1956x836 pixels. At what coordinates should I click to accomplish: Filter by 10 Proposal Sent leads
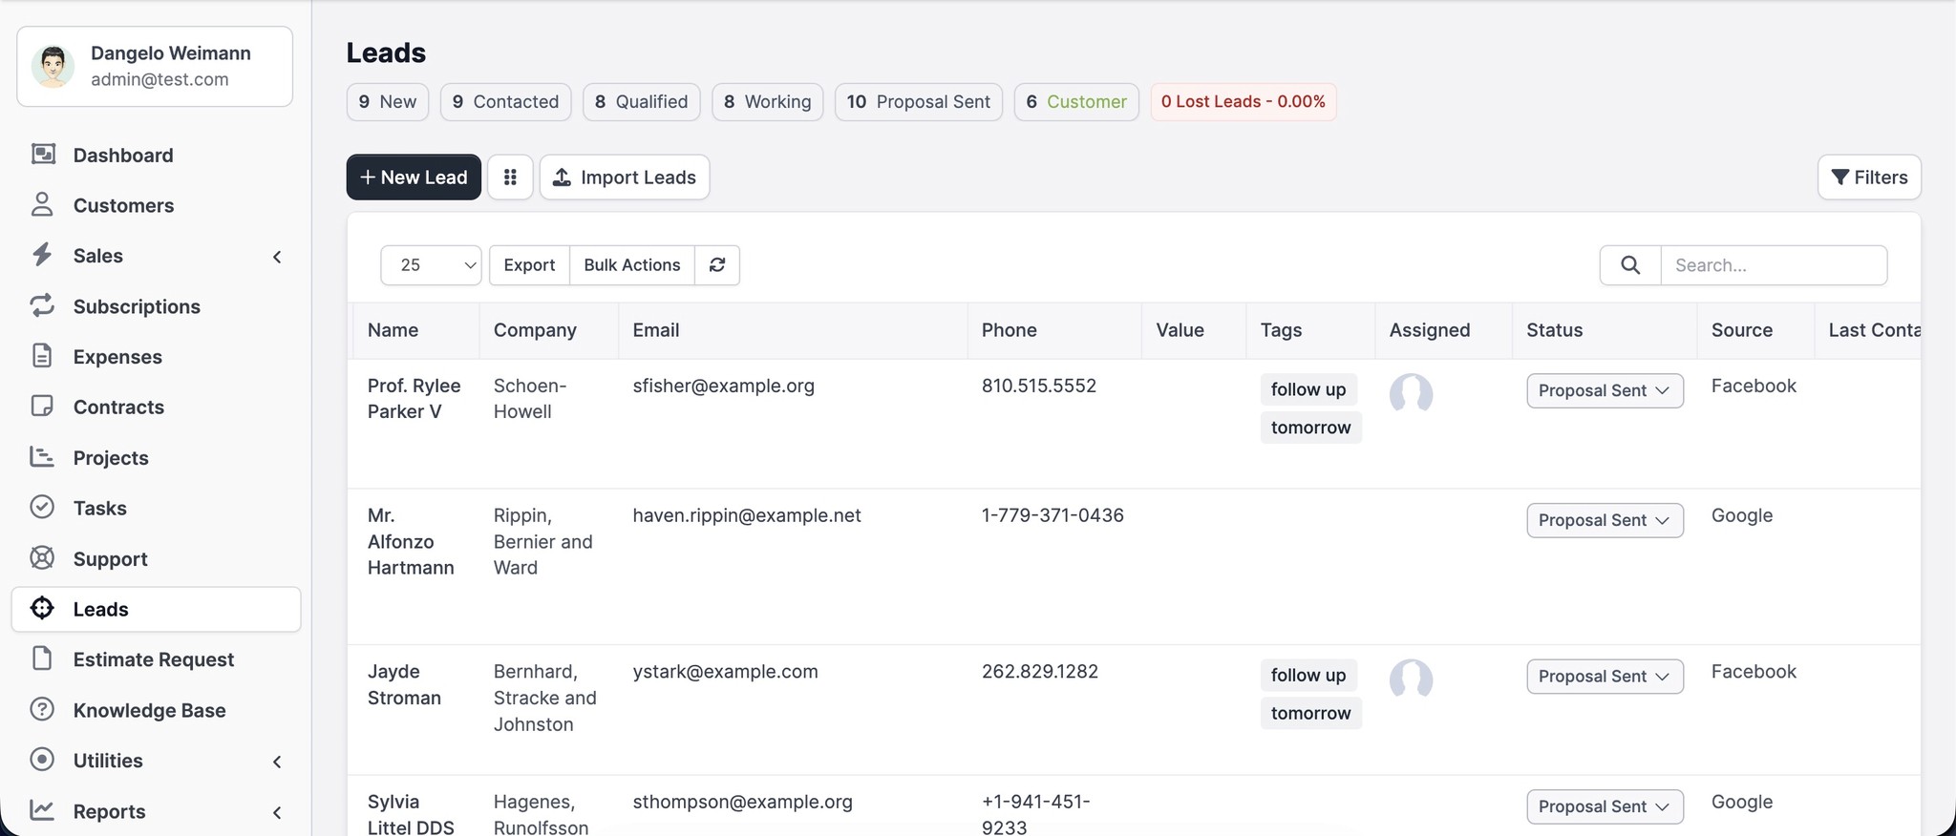pos(919,102)
